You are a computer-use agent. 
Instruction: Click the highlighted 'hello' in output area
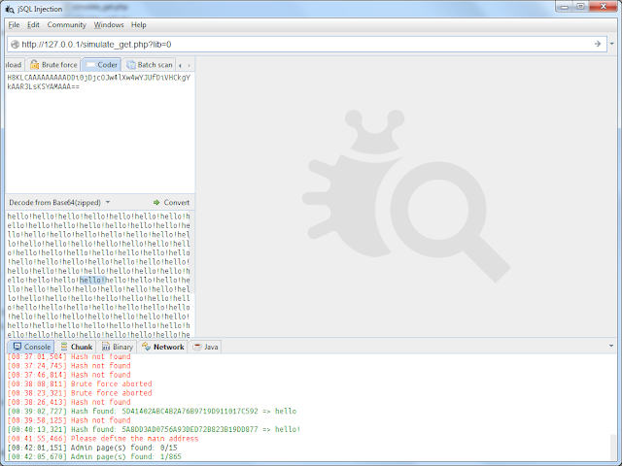click(92, 281)
